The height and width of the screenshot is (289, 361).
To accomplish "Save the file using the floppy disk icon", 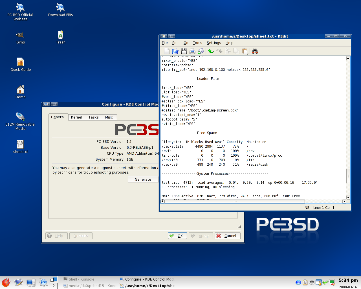I will click(184, 51).
